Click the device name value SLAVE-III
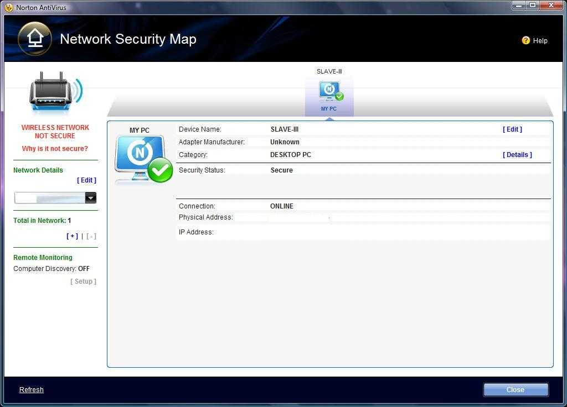The height and width of the screenshot is (407, 567). click(285, 129)
